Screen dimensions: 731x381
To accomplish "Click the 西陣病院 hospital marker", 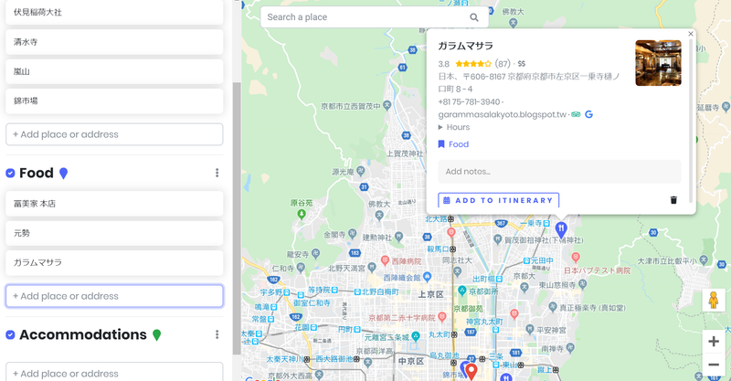I will pos(385,260).
